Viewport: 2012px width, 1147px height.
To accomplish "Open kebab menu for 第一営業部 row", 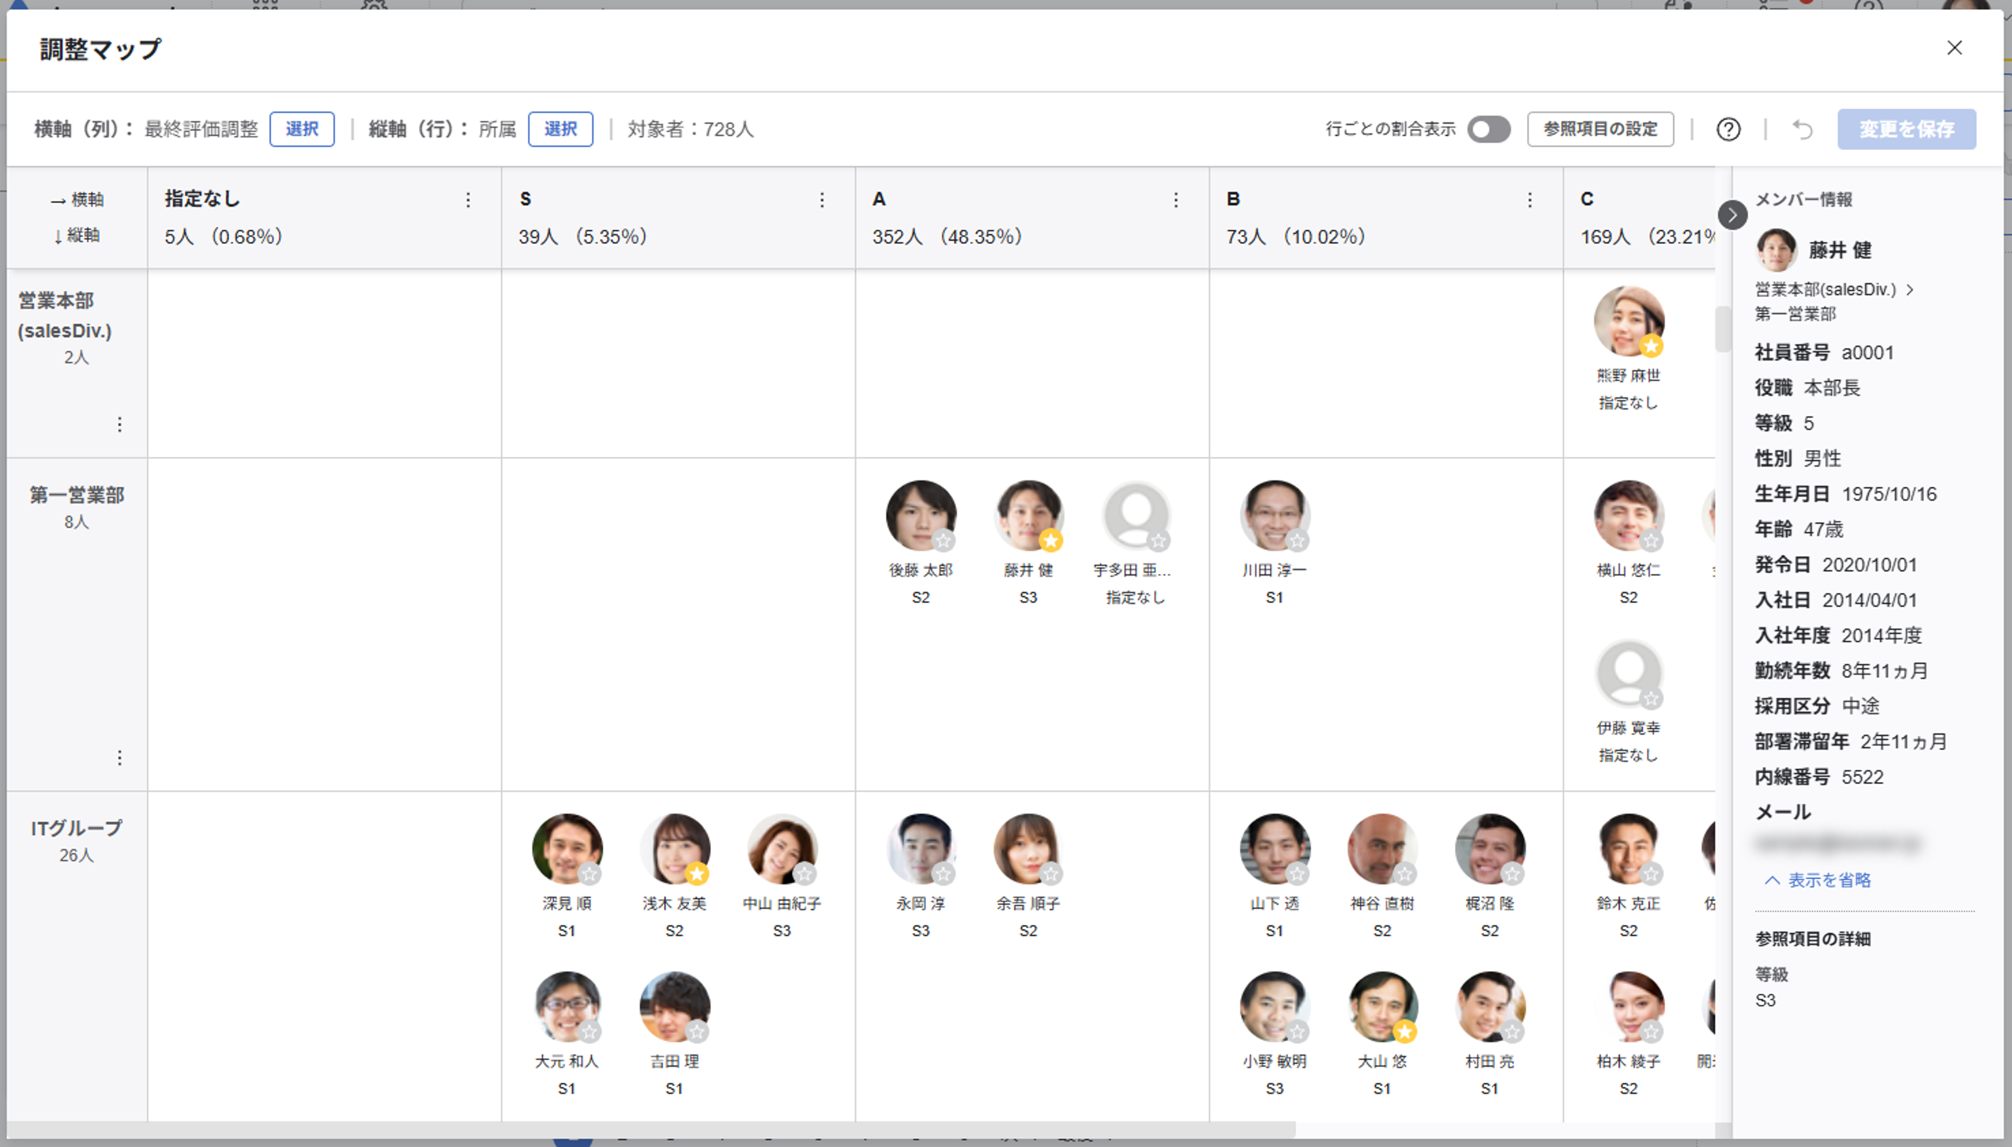I will click(x=120, y=758).
